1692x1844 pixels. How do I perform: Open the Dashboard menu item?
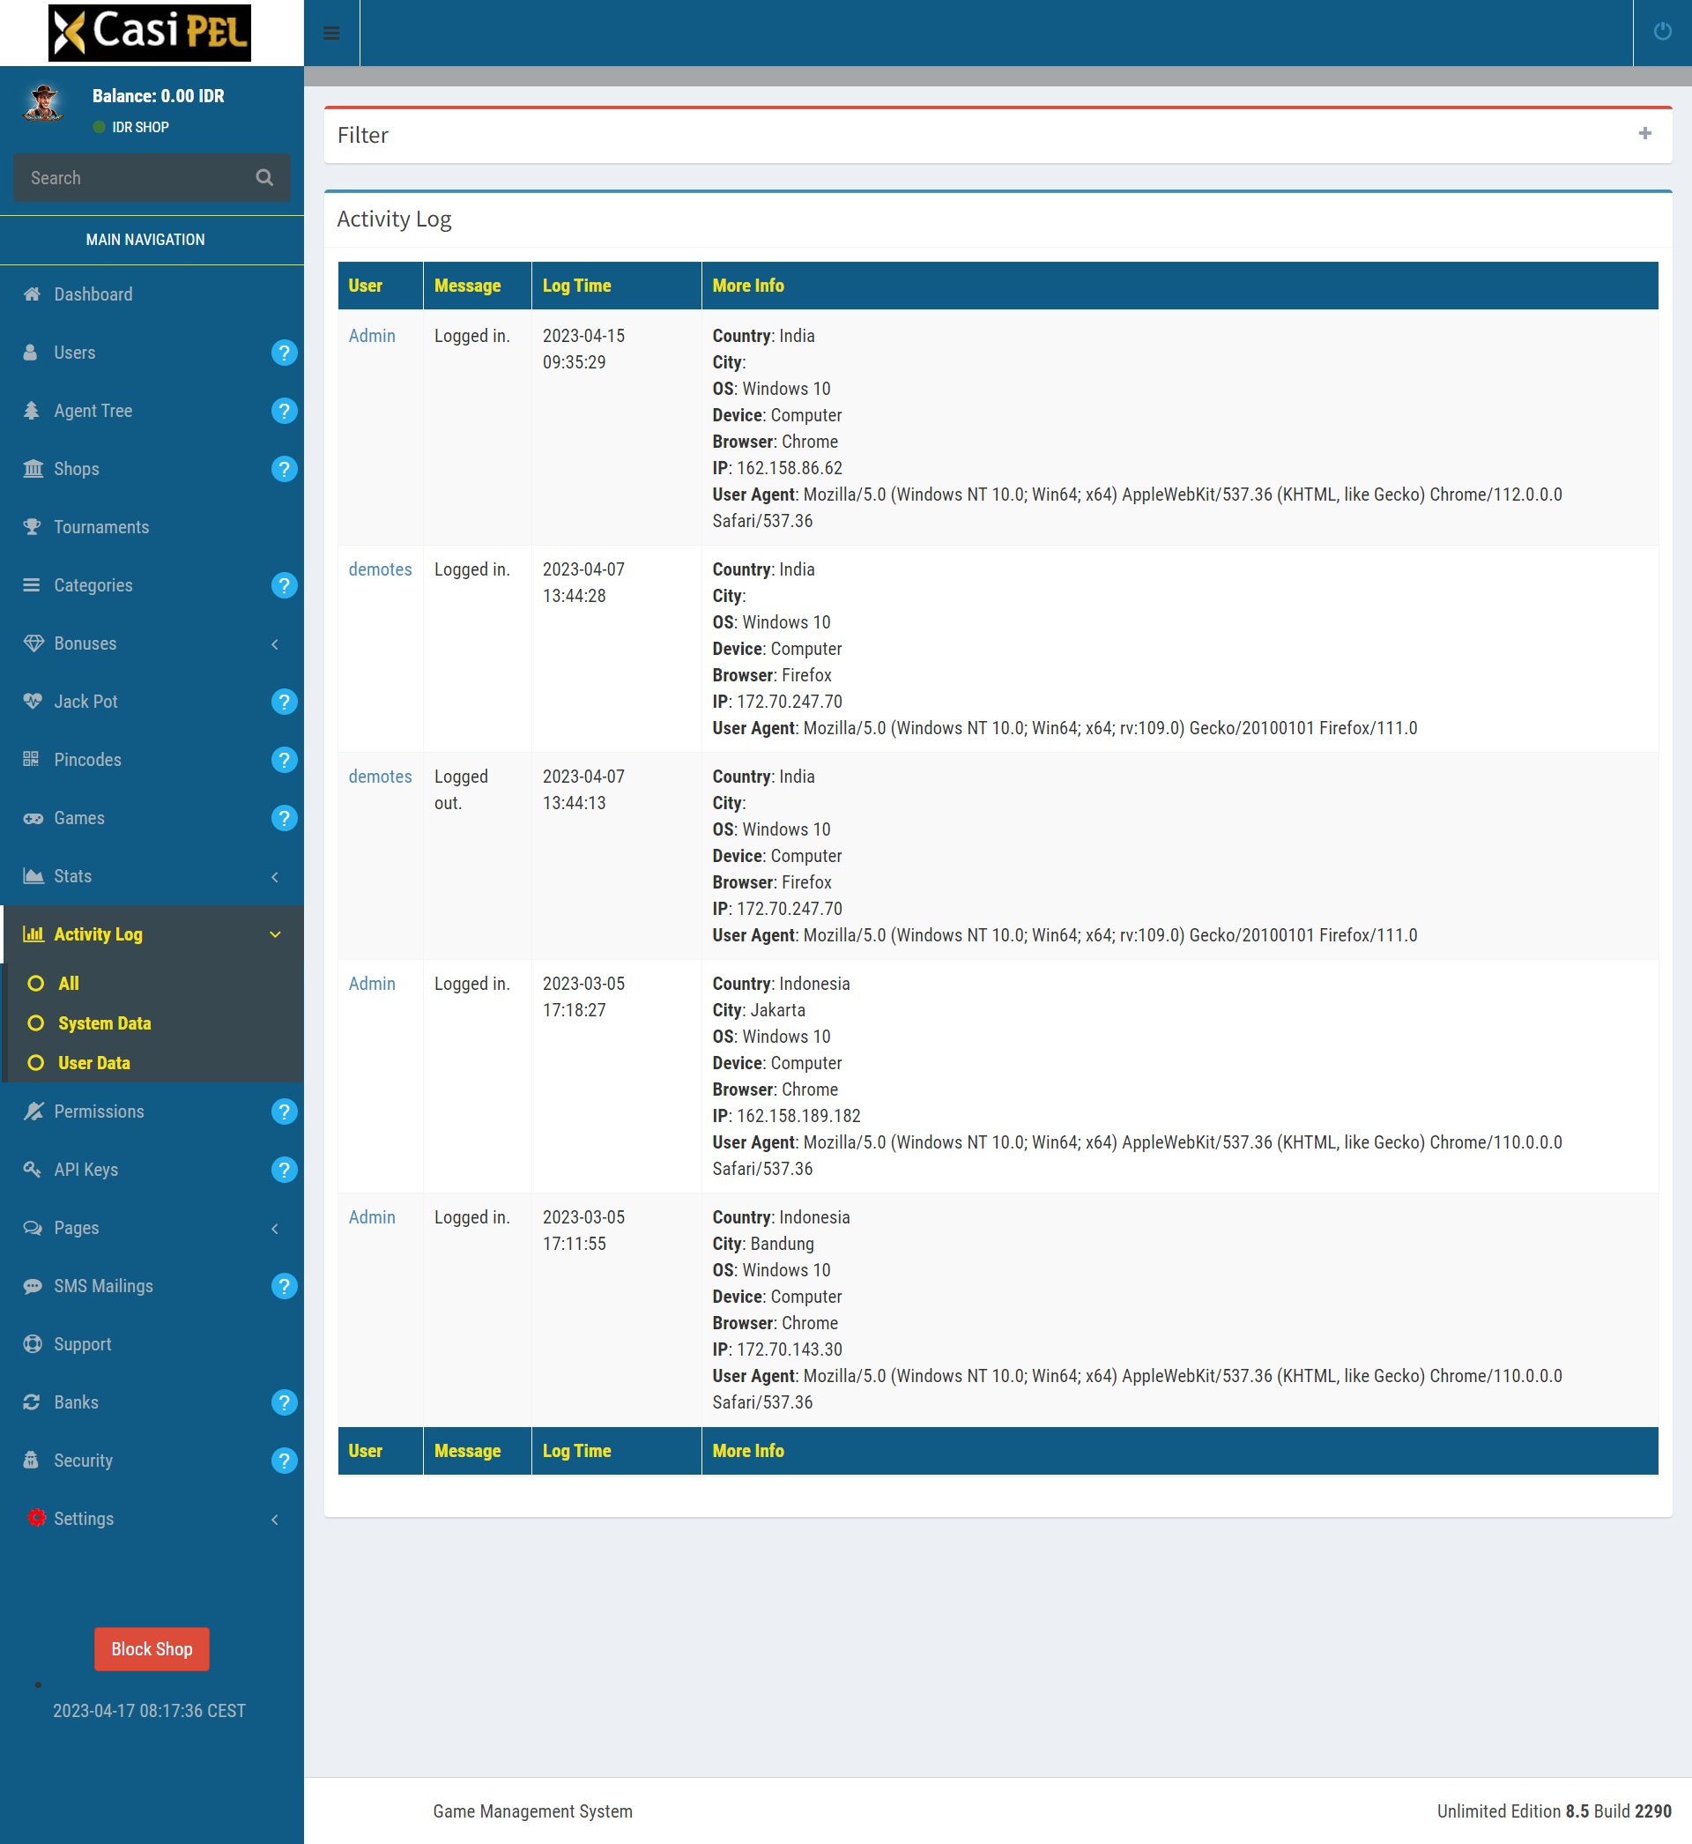[x=93, y=294]
